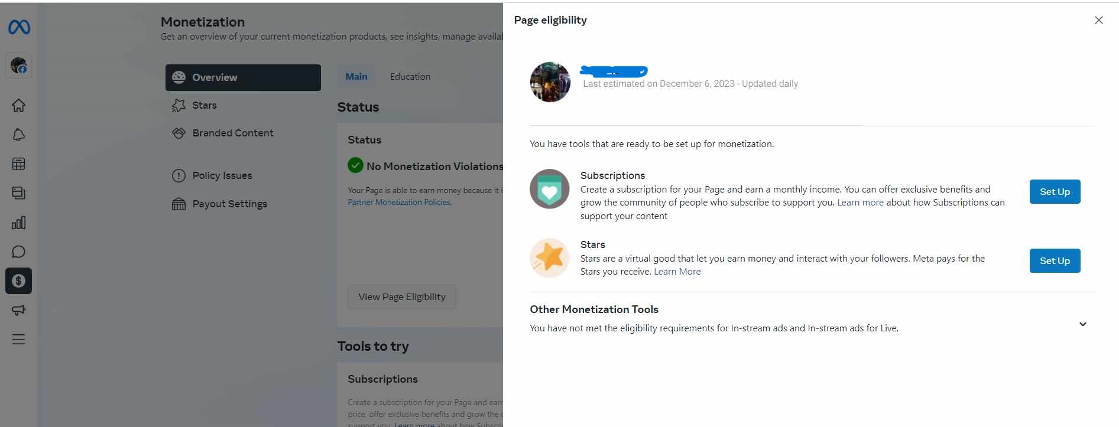
Task: Click View Page Eligibility button
Action: pyautogui.click(x=402, y=297)
